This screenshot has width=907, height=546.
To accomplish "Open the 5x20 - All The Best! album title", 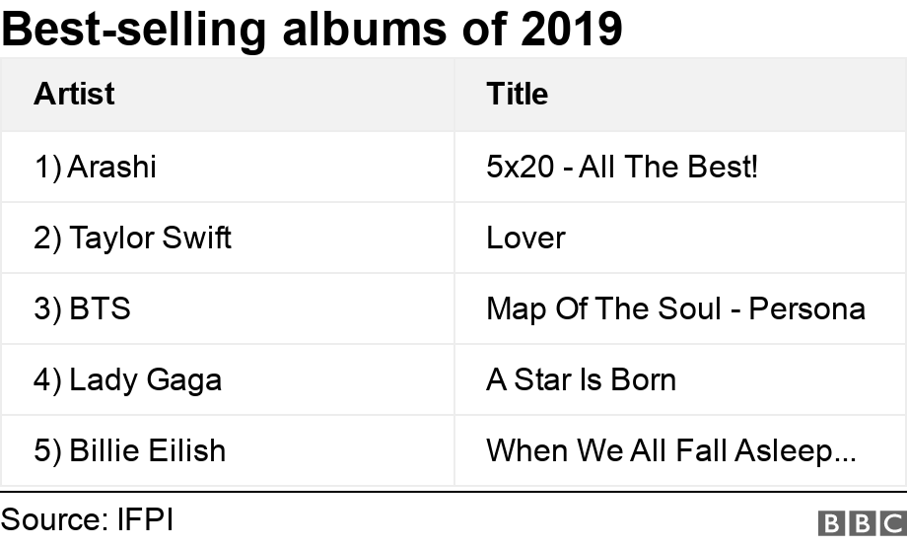I will [x=622, y=167].
